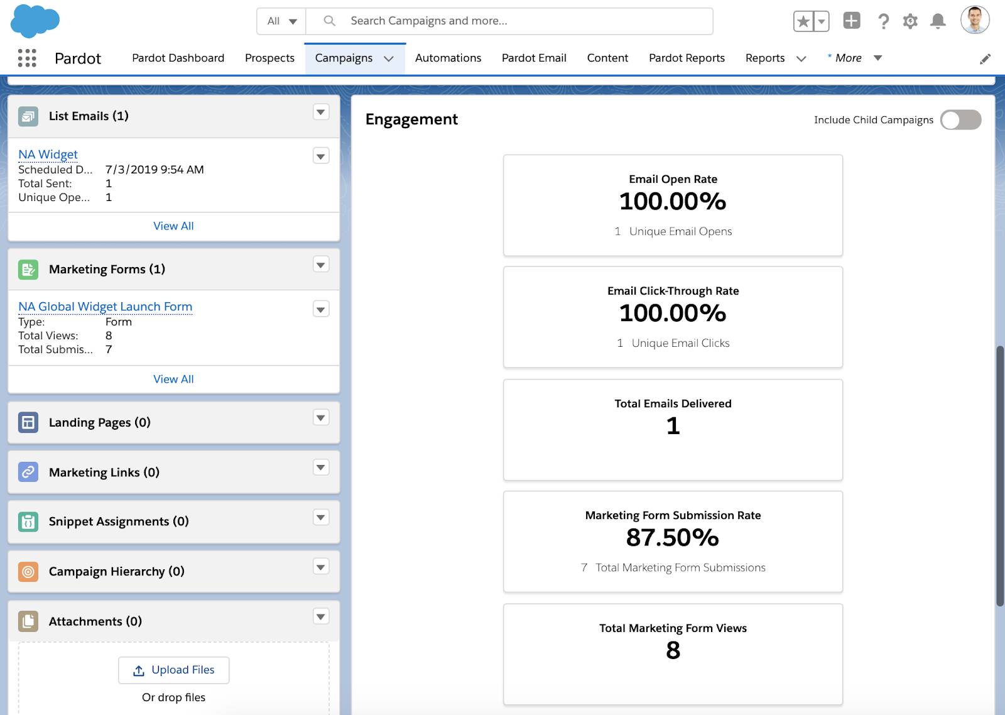This screenshot has width=1005, height=715.
Task: Click the Salesforce cloud logo
Action: point(35,21)
